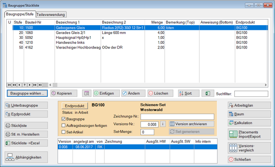This screenshot has height=167, width=275.
Task: Click the search preview icon button beside Kopieren
Action: 87,93
